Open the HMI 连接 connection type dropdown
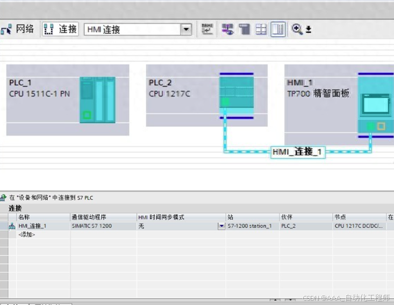The width and height of the screenshot is (394, 305). [186, 30]
